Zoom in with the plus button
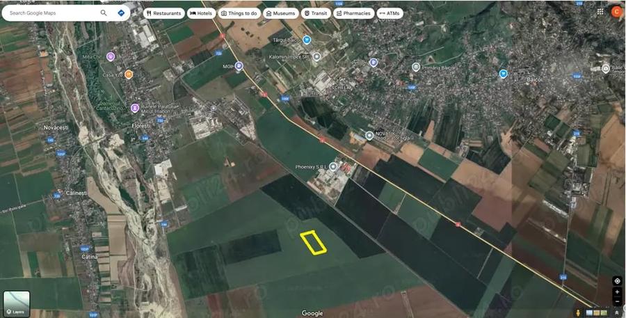Screen dimensions: 626x318 click(617, 292)
